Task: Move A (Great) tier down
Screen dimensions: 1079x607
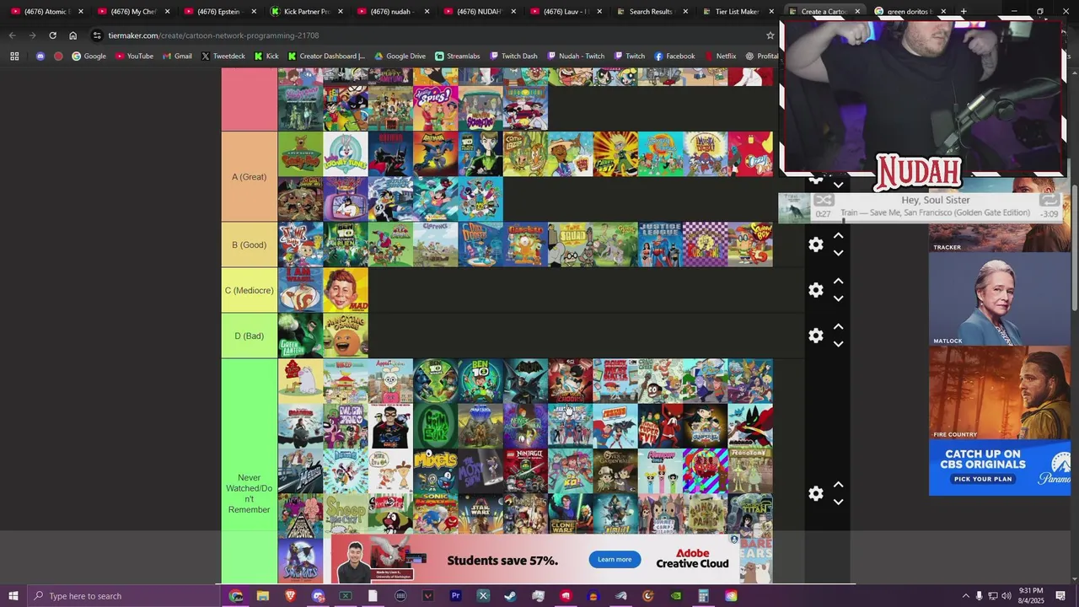Action: point(838,185)
